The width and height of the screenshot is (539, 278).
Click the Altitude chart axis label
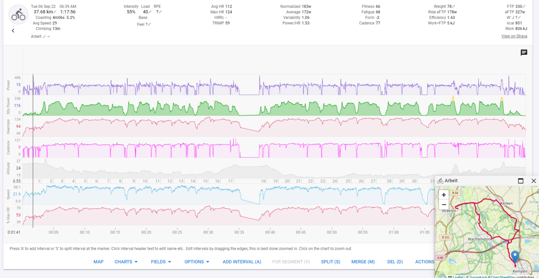(x=8, y=168)
